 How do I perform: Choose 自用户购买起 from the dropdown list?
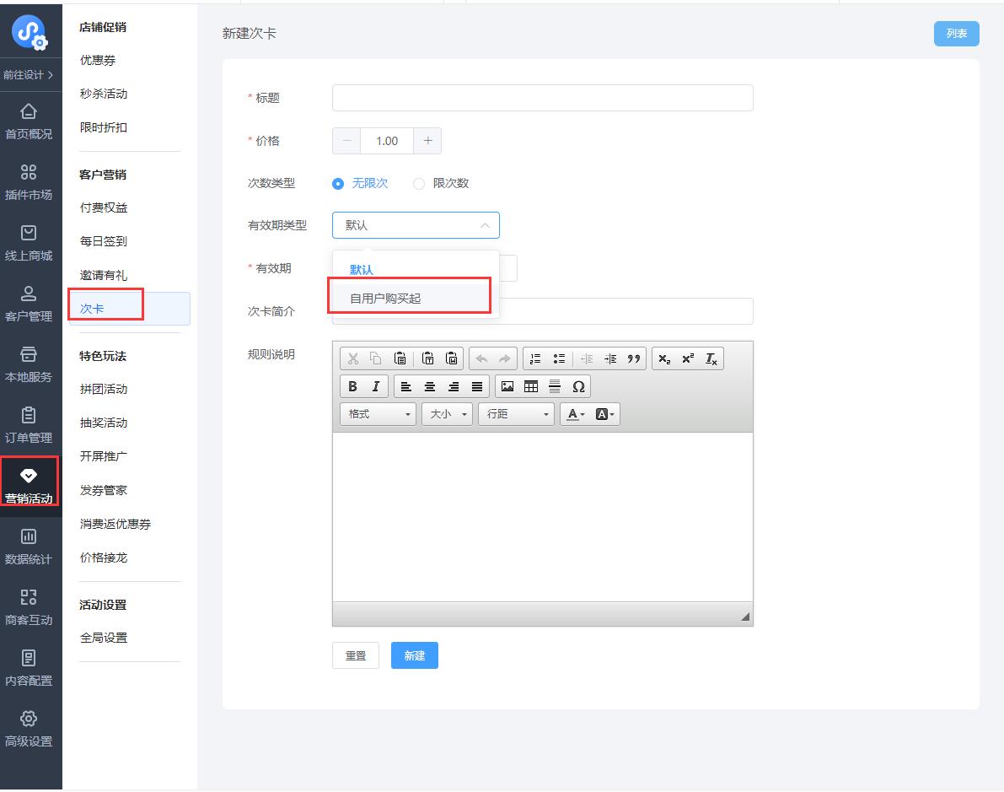click(385, 299)
